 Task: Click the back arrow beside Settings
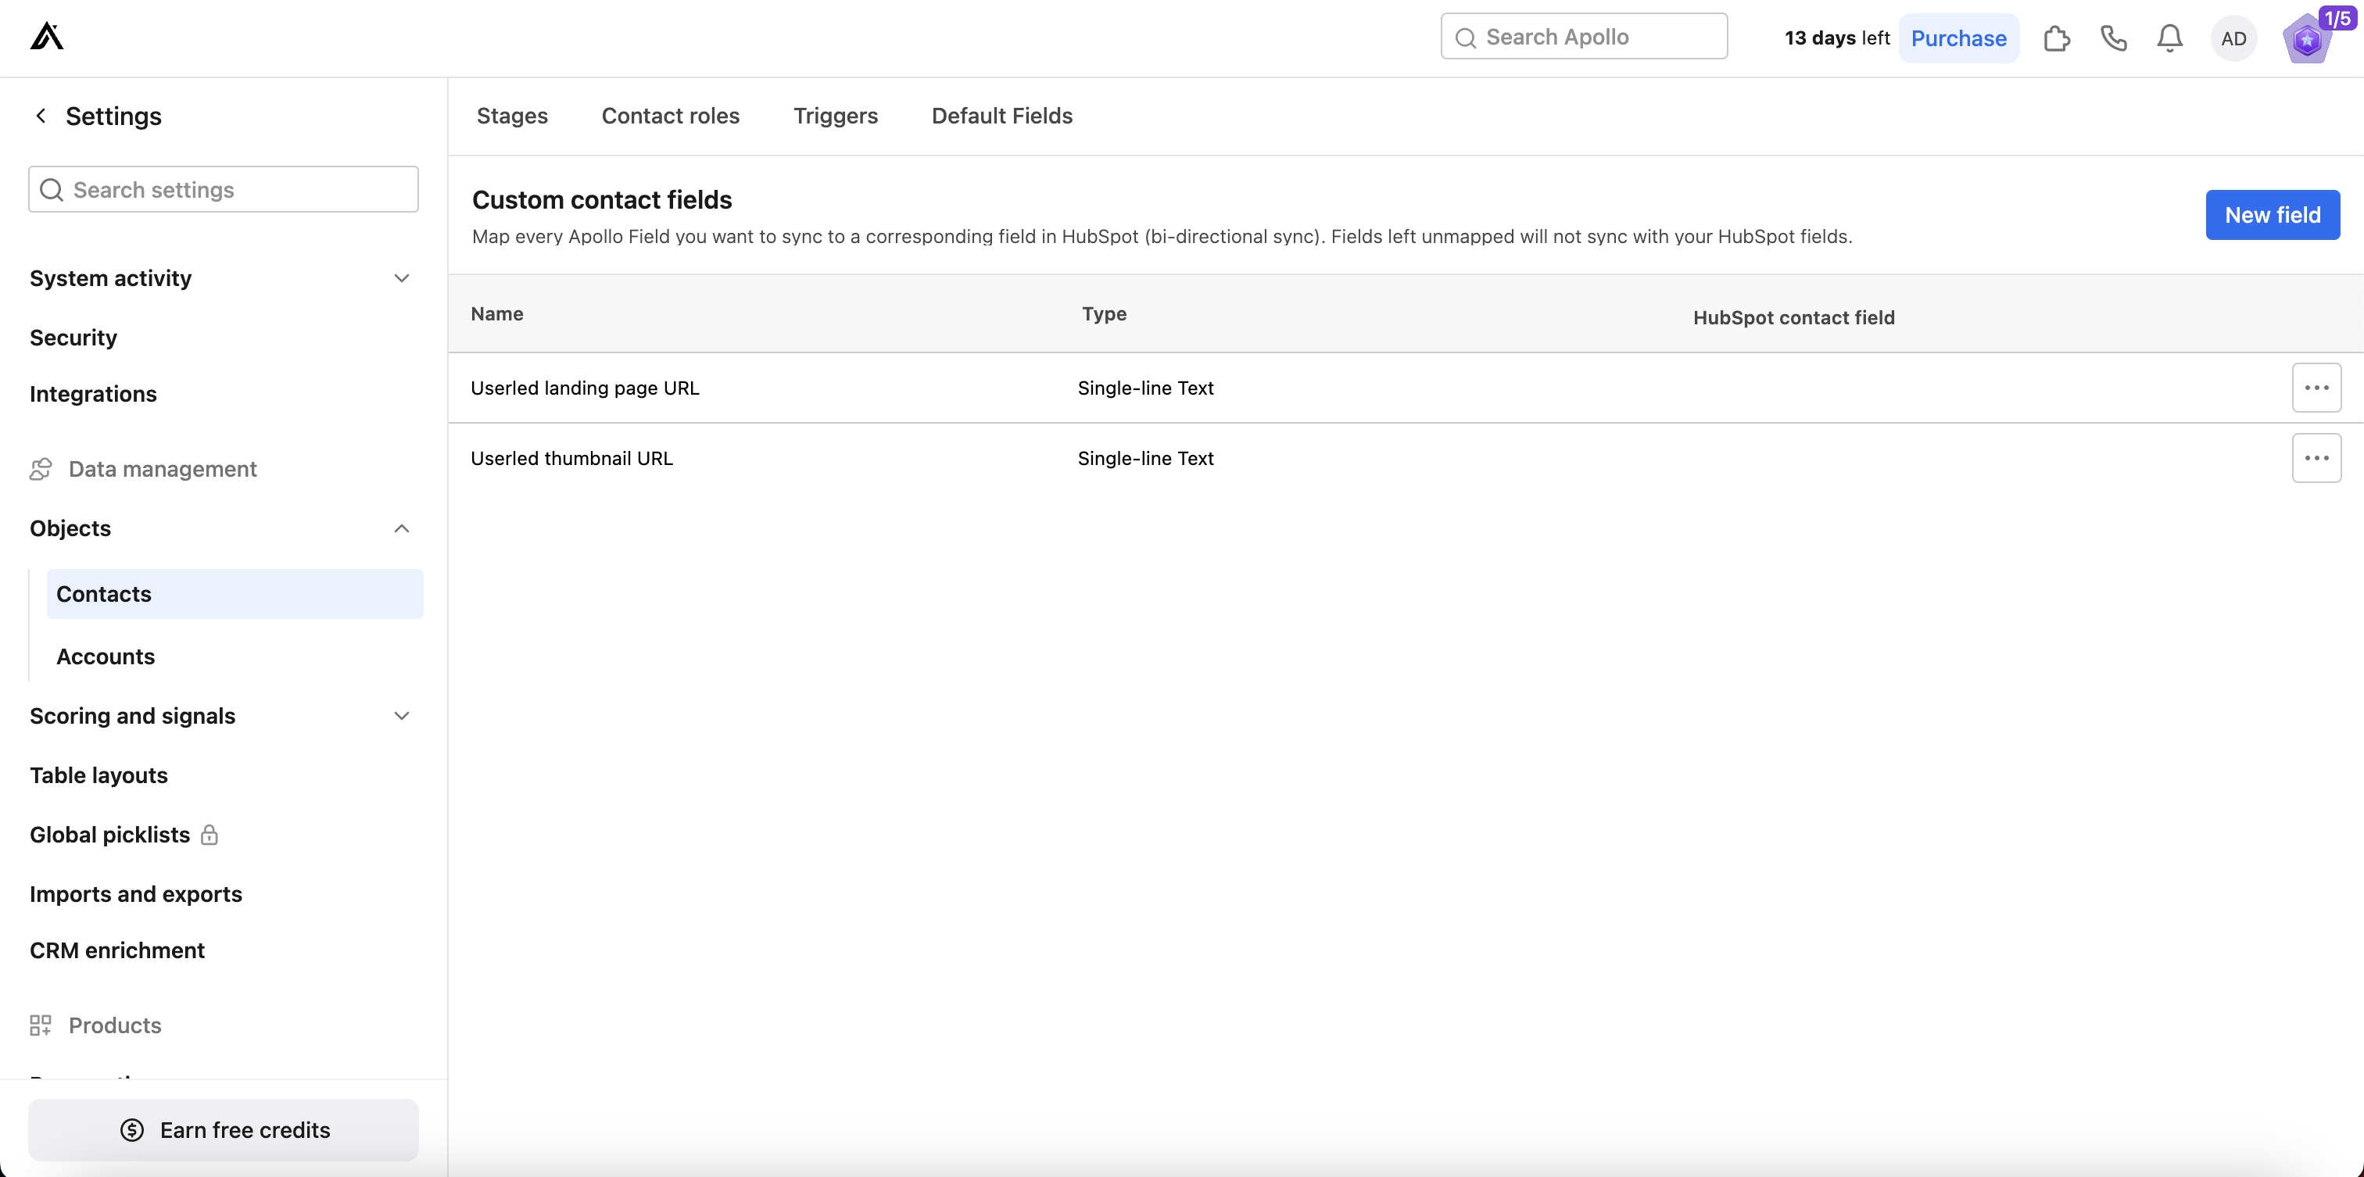point(41,116)
